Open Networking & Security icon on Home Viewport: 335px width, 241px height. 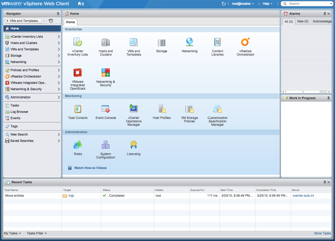click(106, 73)
